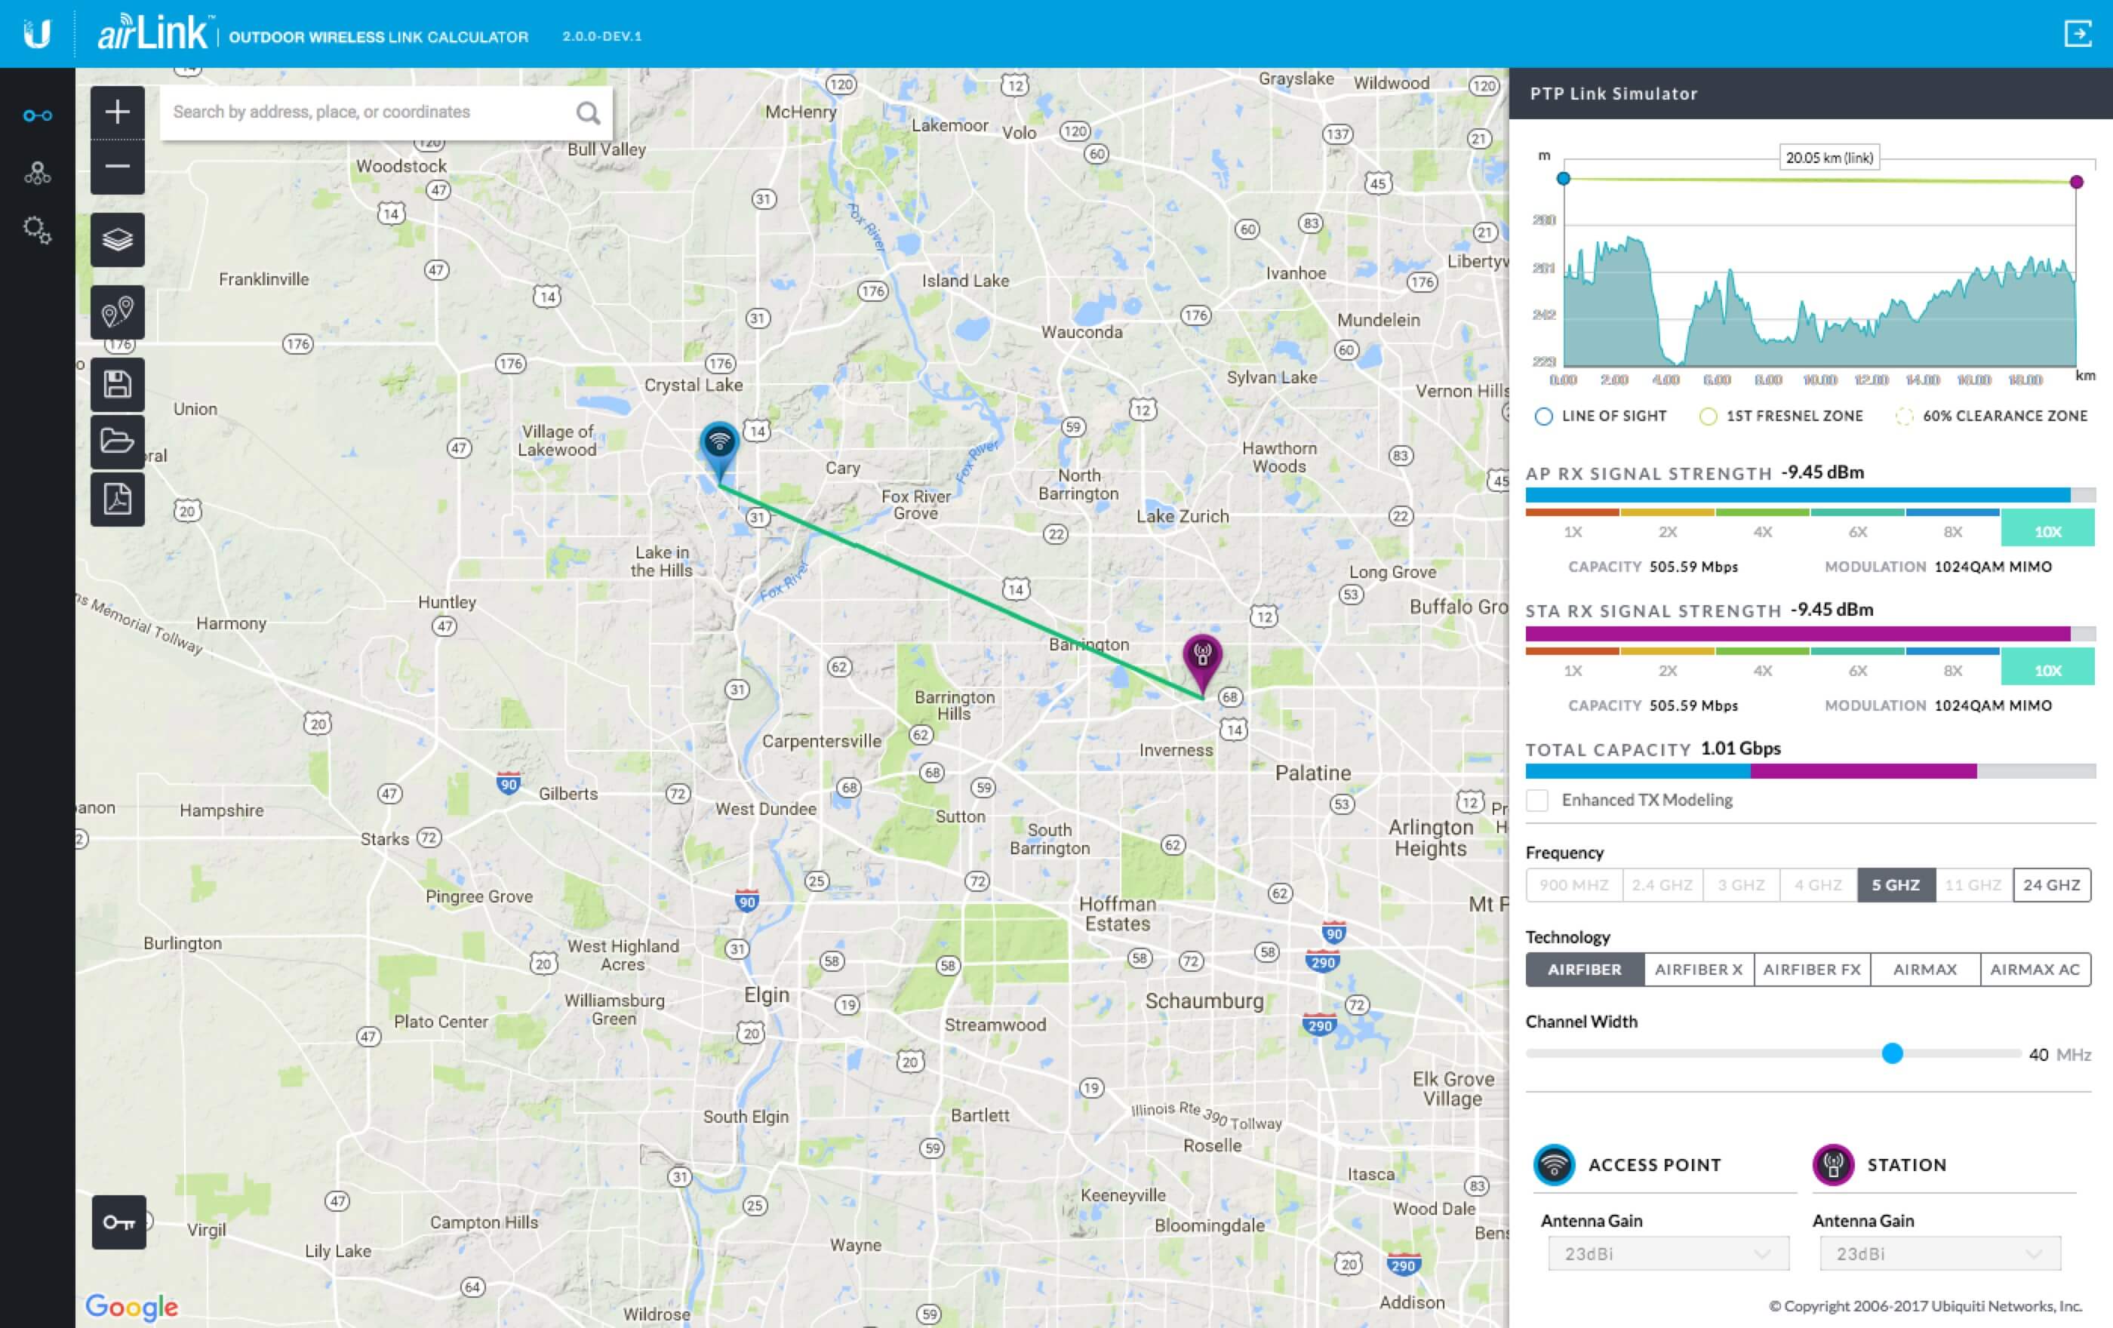
Task: Click the place markers pin icon
Action: (x=118, y=312)
